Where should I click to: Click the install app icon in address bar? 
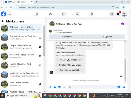pyautogui.click(x=113, y=7)
